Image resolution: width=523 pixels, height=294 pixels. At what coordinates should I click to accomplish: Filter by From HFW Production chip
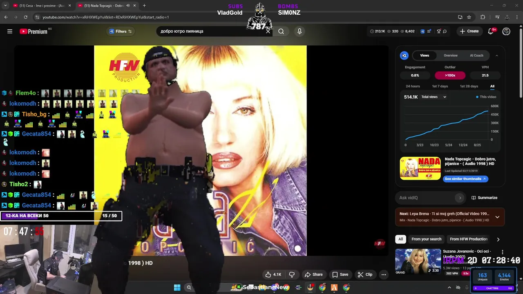click(469, 239)
